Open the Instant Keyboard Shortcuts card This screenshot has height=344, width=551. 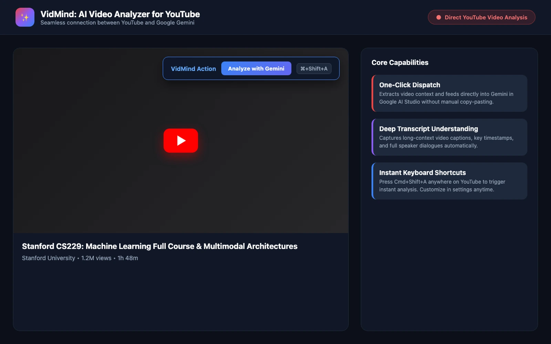click(x=449, y=181)
